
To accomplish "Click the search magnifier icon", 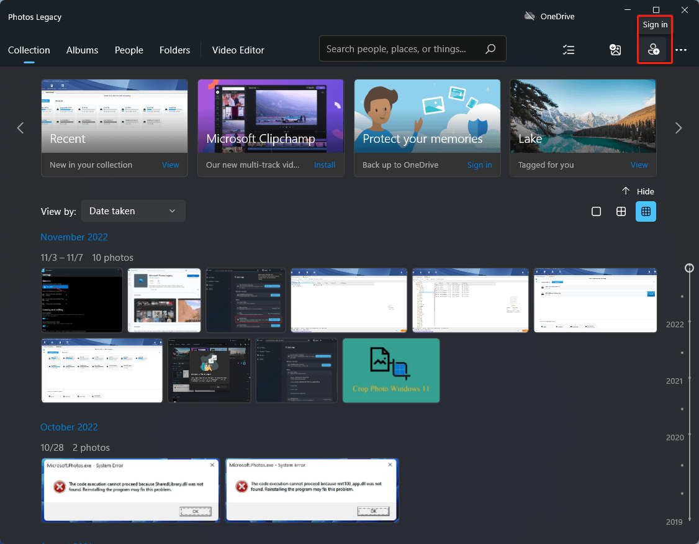I will point(490,48).
